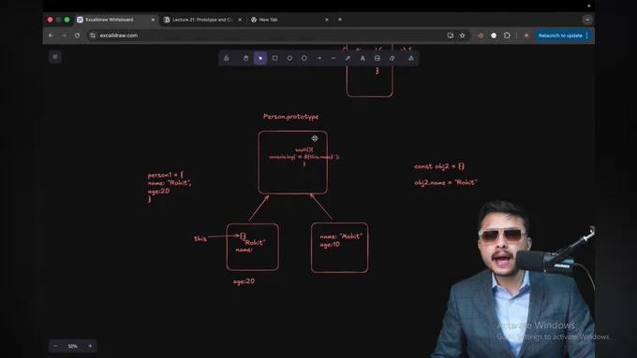The width and height of the screenshot is (637, 358).
Task: Select the name: "Mohit" text
Action: [341, 236]
